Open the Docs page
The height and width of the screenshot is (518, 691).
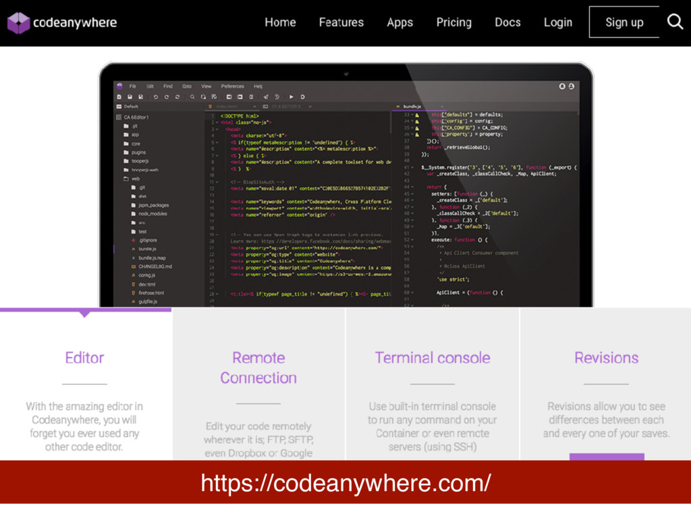click(507, 22)
